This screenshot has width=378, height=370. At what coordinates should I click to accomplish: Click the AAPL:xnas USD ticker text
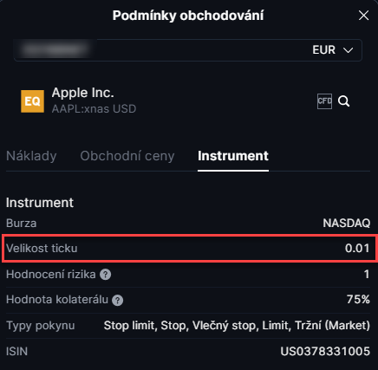click(94, 109)
